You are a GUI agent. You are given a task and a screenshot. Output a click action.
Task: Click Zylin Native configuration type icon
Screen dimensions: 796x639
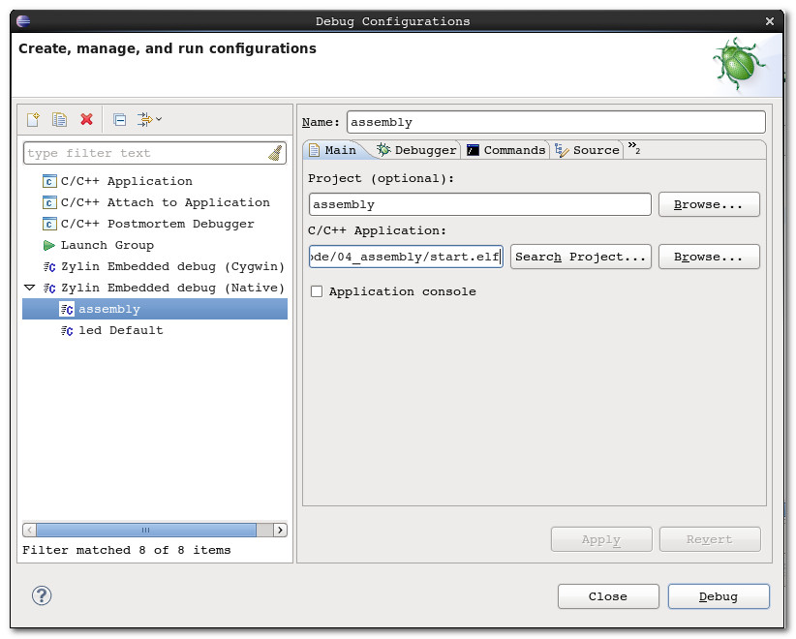pyautogui.click(x=49, y=289)
